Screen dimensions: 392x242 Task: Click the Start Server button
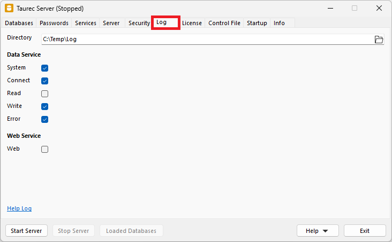click(x=26, y=231)
